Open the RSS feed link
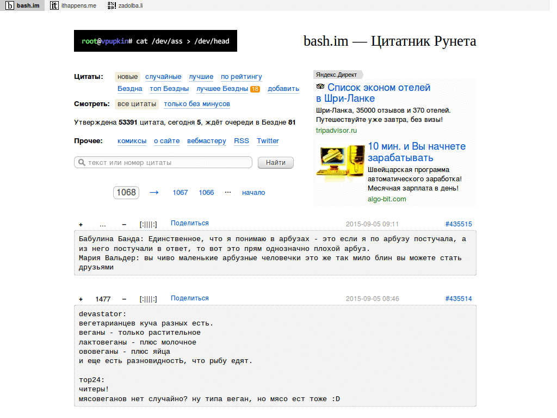557x418 pixels. pos(242,141)
